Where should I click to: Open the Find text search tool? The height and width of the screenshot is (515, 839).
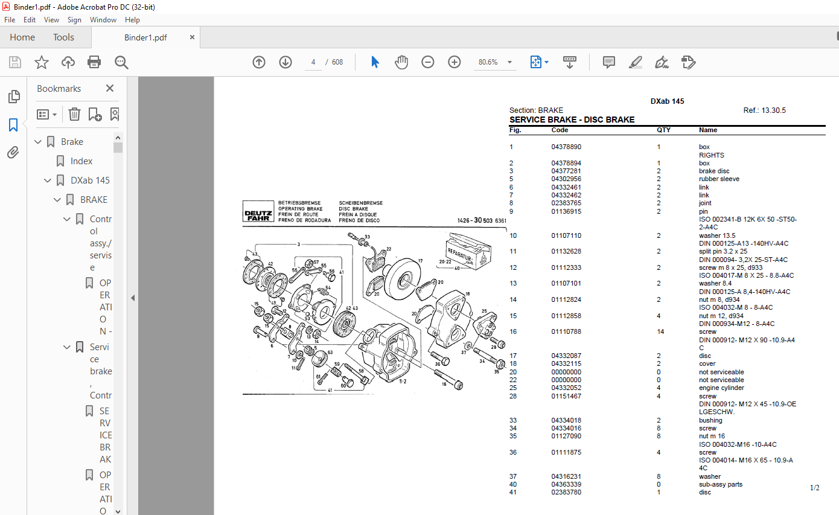point(121,62)
